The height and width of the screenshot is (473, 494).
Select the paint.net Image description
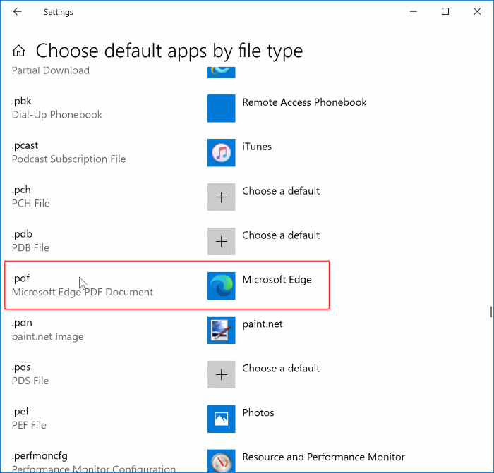point(48,337)
